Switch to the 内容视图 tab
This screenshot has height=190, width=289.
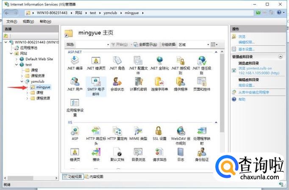[94, 177]
